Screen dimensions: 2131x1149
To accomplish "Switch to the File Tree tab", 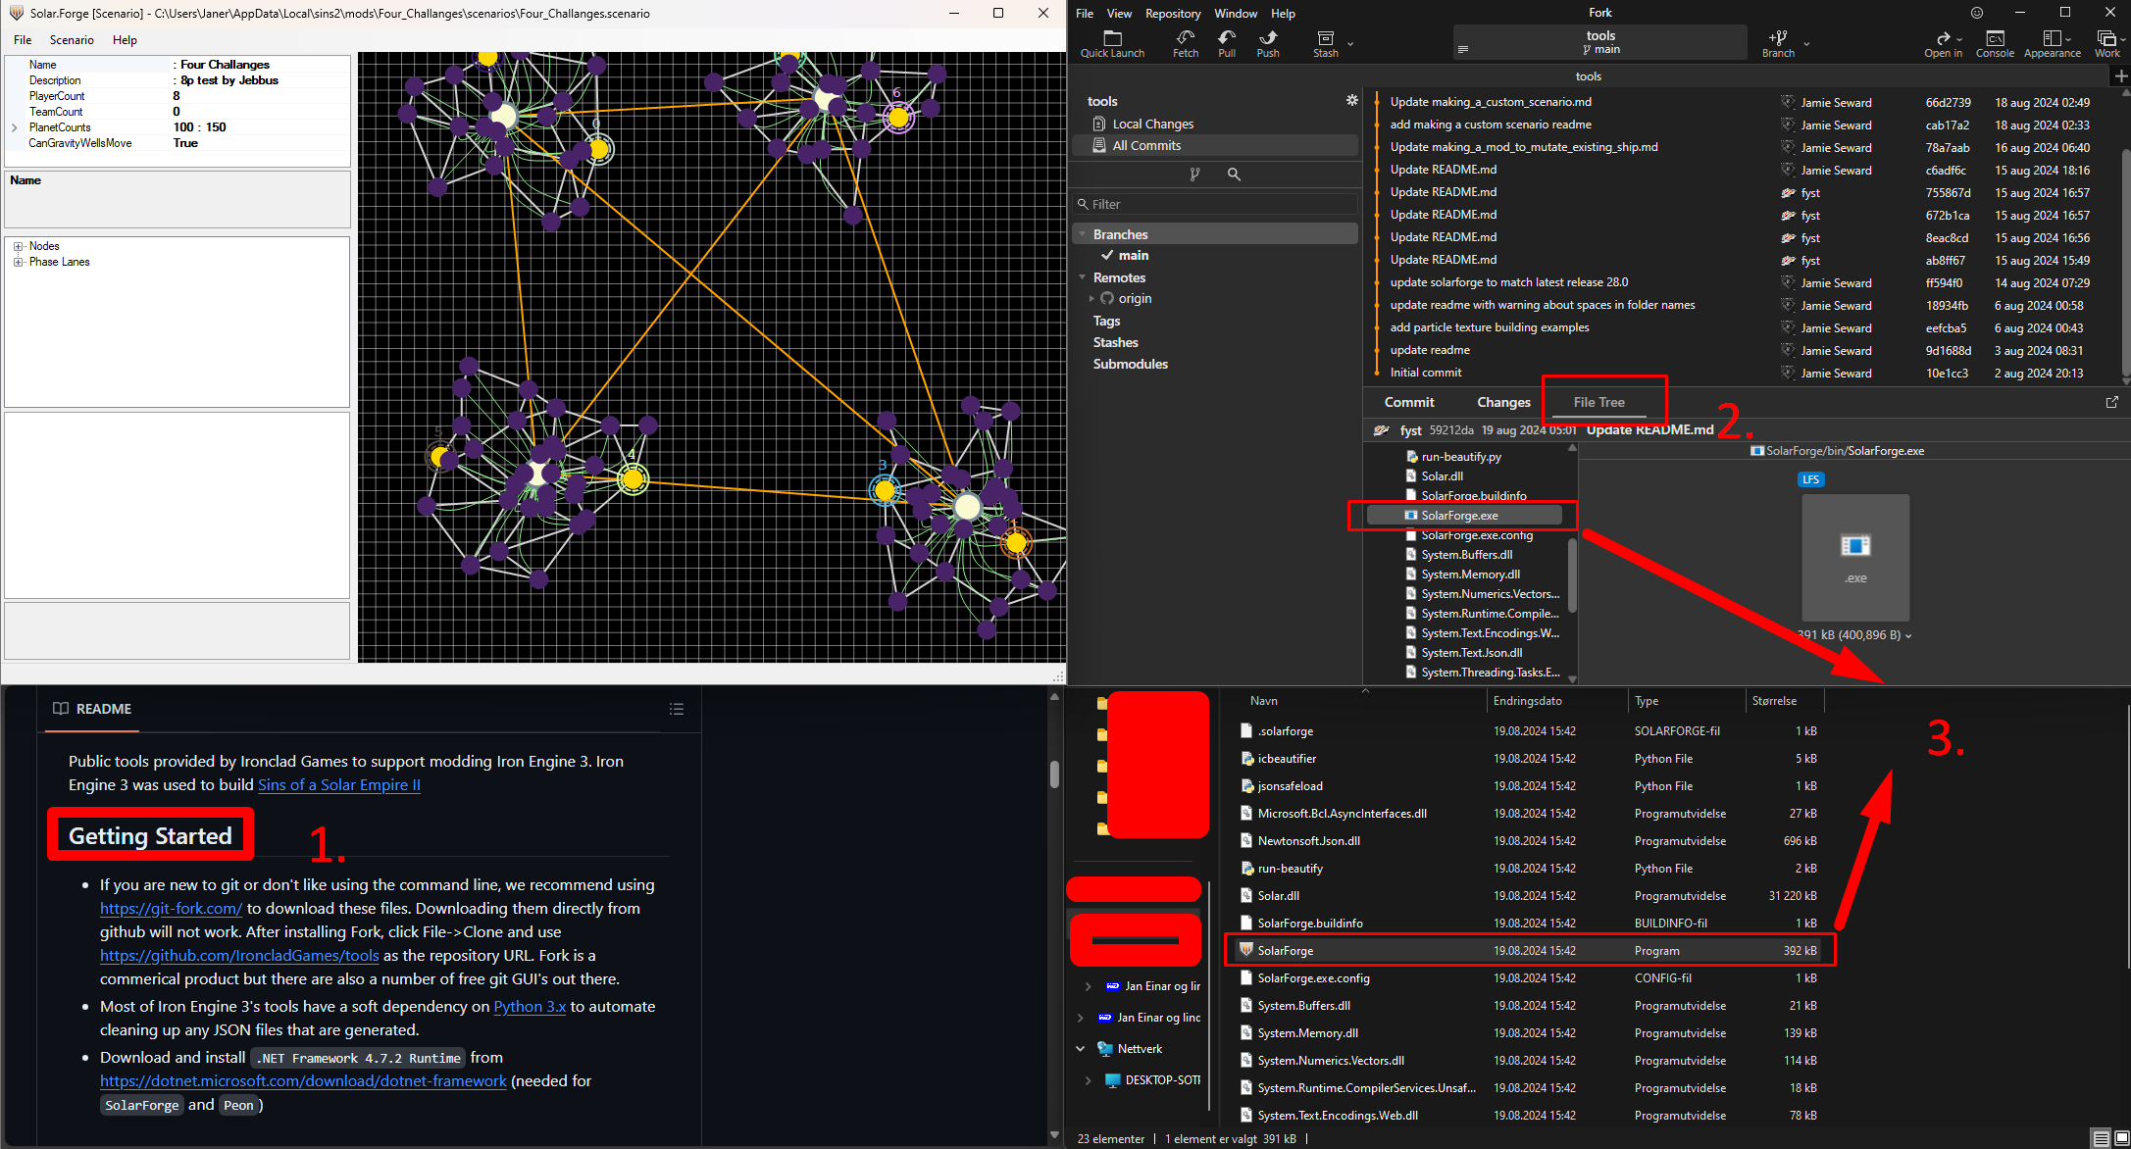I will [1598, 403].
